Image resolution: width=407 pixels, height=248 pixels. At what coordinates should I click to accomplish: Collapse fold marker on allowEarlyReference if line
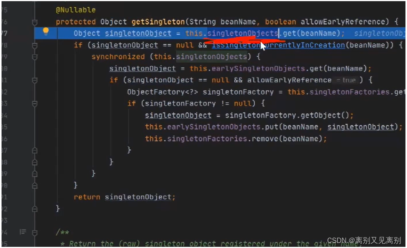[35, 81]
